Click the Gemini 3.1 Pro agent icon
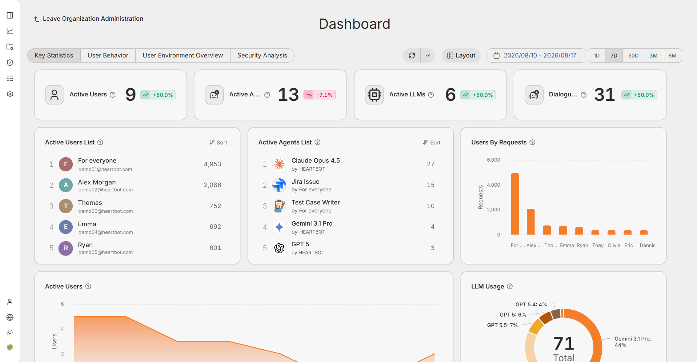Image resolution: width=697 pixels, height=362 pixels. (279, 227)
